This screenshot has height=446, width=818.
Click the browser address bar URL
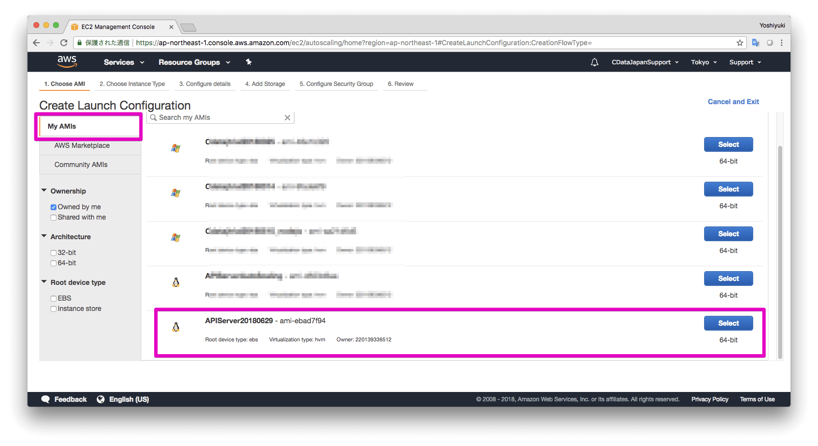click(x=364, y=43)
